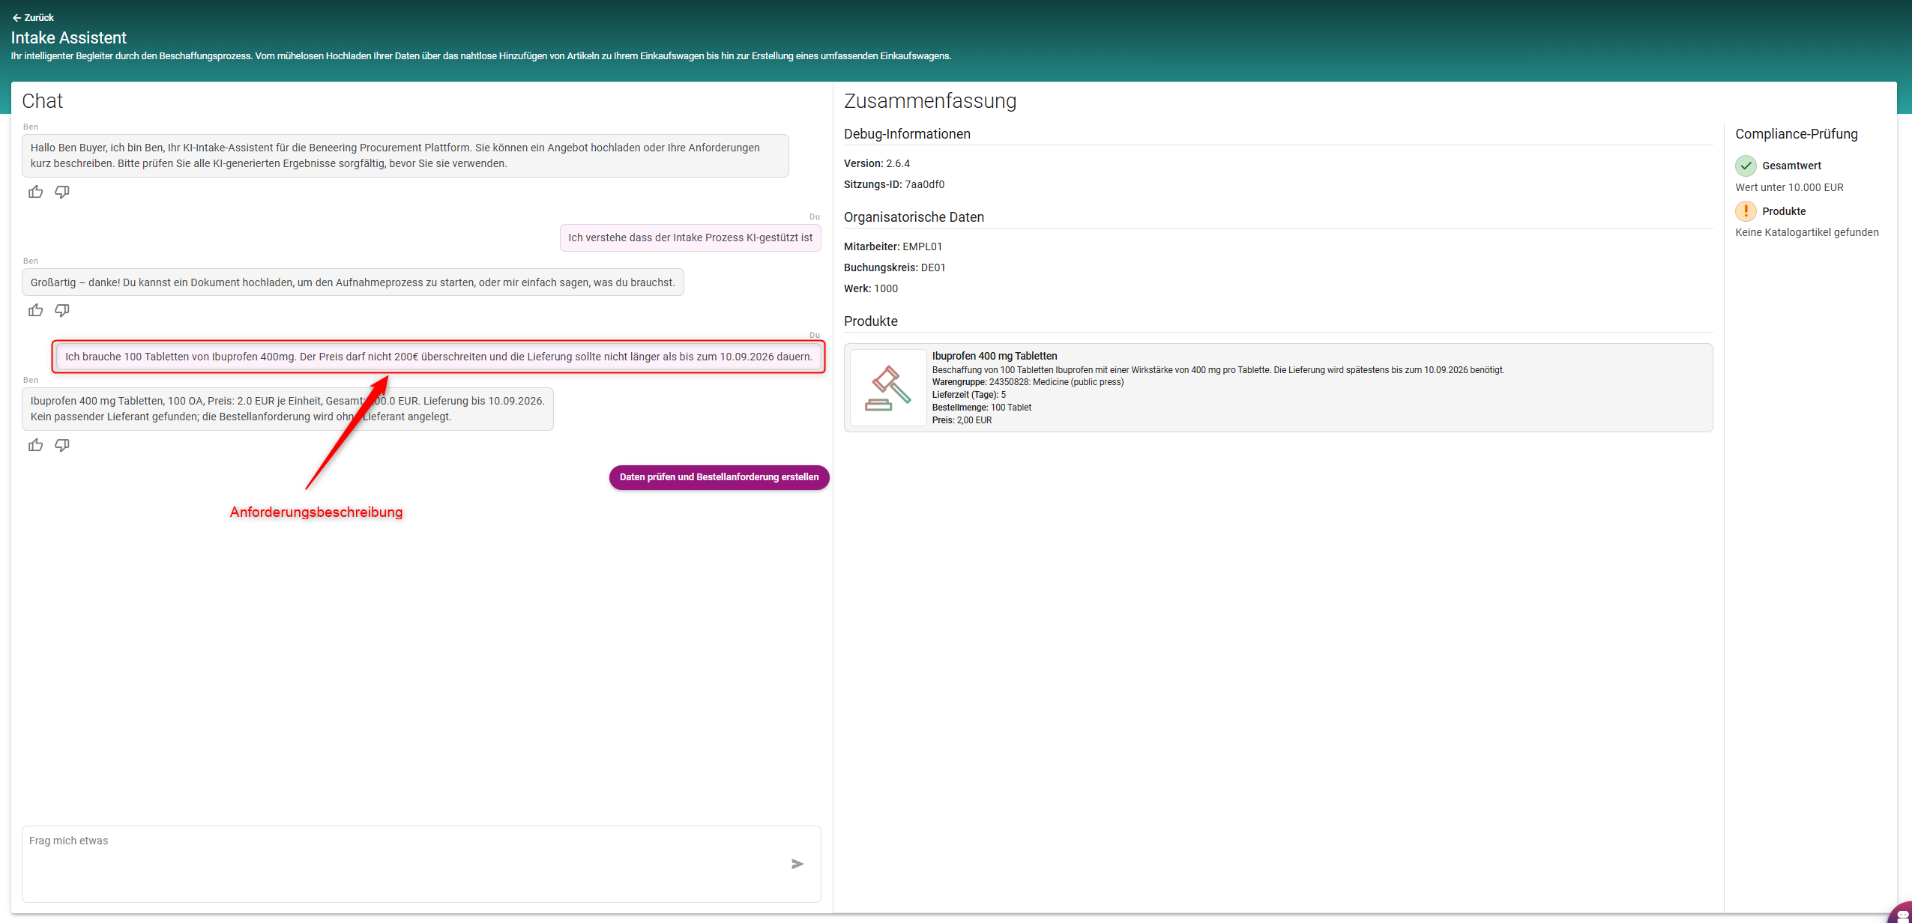Open the Ibuprofen product auction hammer thumbnail
1912x923 pixels.
point(888,387)
